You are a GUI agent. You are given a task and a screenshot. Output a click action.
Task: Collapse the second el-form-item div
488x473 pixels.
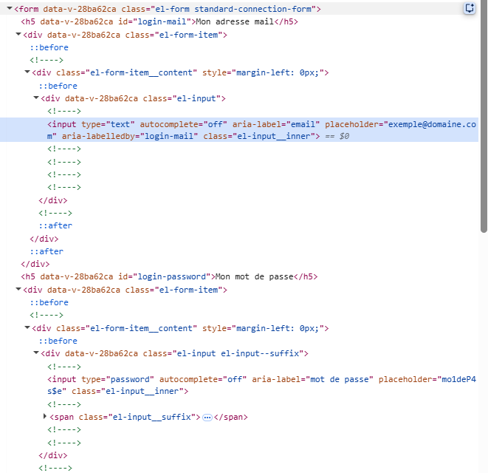tap(18, 290)
